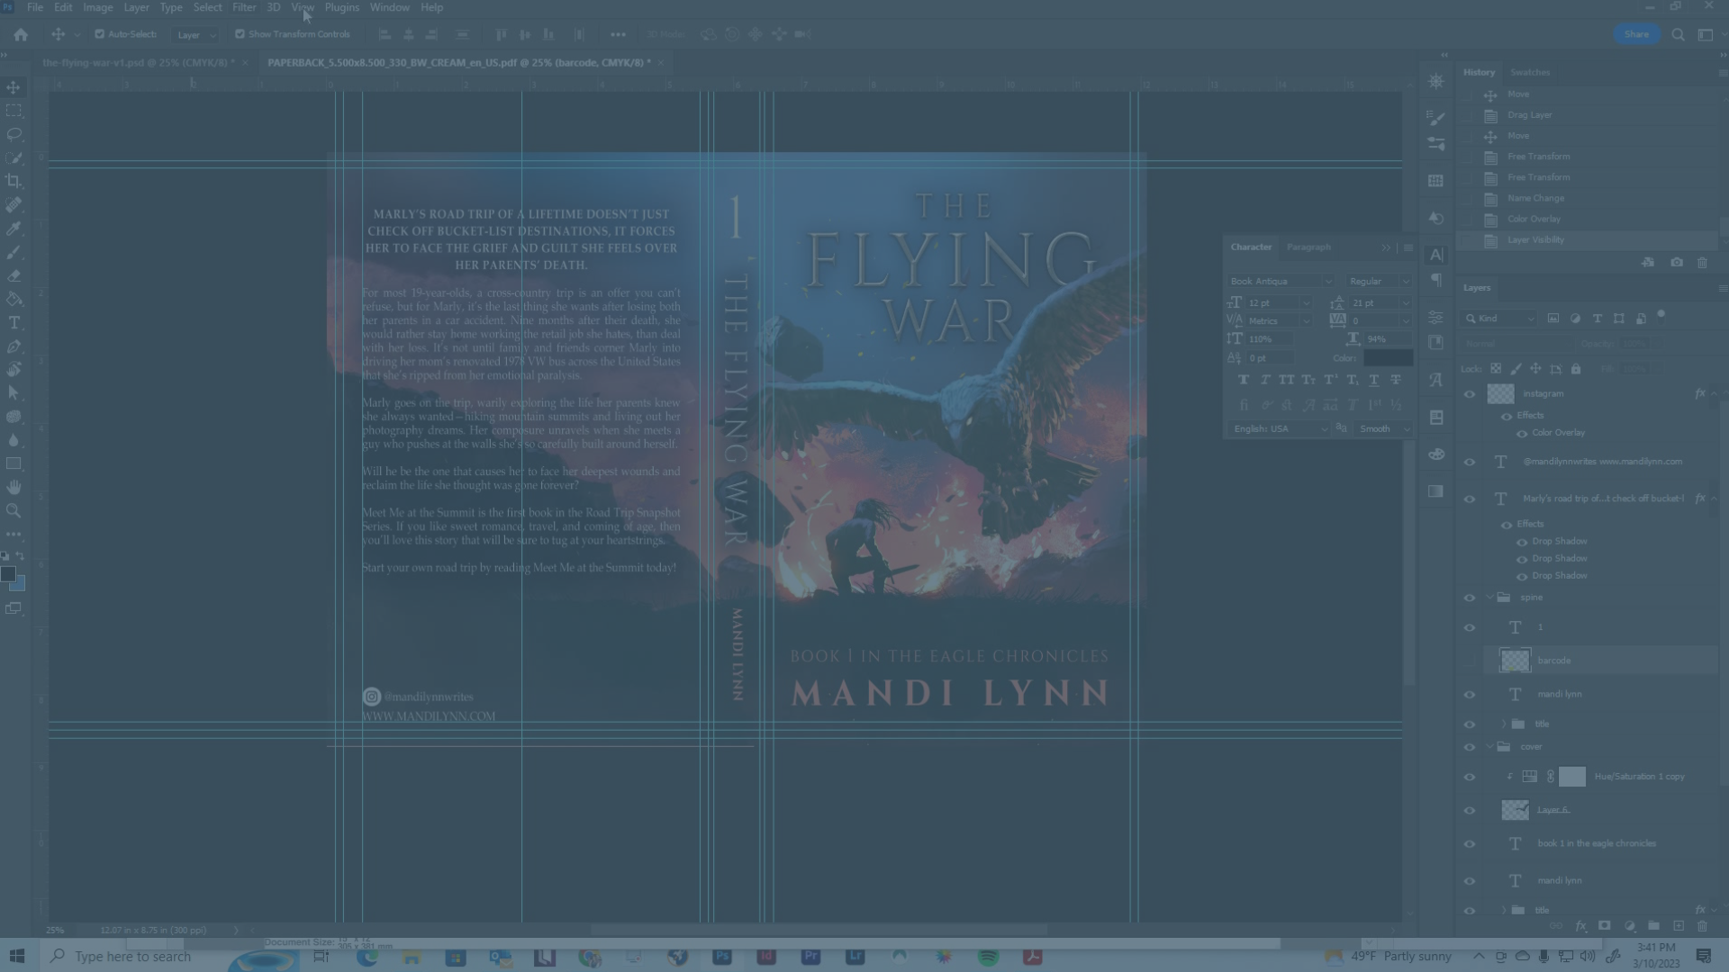Filter layers by type layers icon
Viewport: 1729px width, 972px height.
[1598, 319]
